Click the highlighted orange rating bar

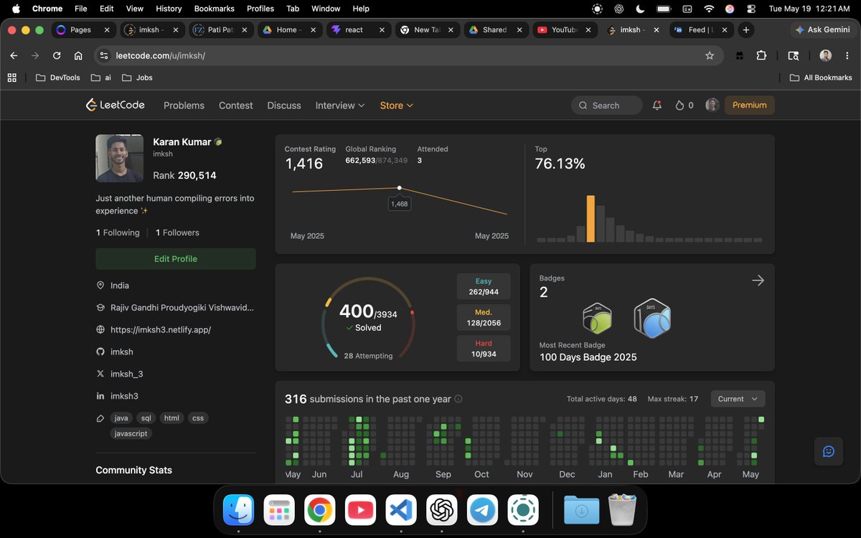pyautogui.click(x=591, y=219)
